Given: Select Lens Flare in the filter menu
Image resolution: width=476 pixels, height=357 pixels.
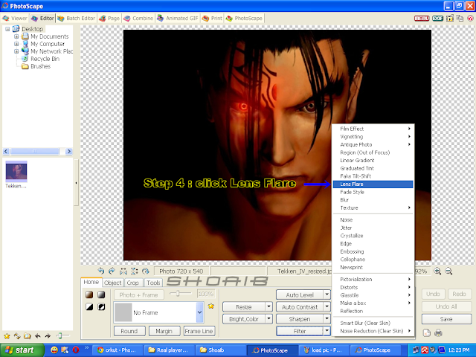Looking at the screenshot, I should click(x=373, y=184).
